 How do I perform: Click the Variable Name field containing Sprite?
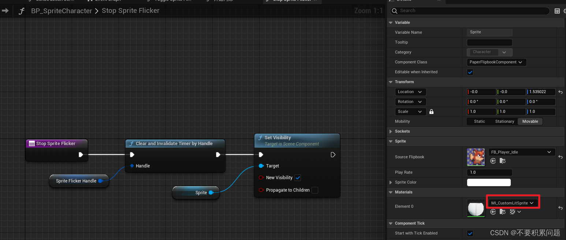tap(489, 32)
